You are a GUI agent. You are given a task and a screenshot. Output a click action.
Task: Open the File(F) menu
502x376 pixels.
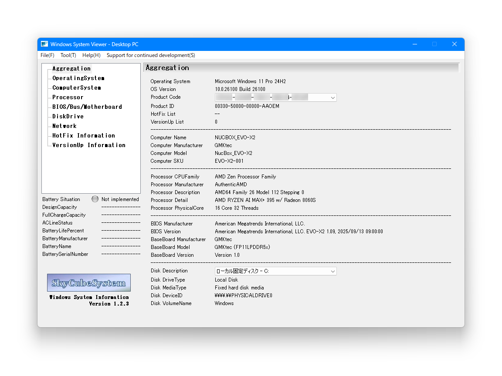tap(47, 55)
